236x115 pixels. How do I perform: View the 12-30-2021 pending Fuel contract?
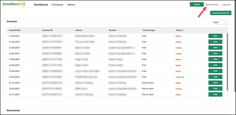pyautogui.click(x=215, y=53)
